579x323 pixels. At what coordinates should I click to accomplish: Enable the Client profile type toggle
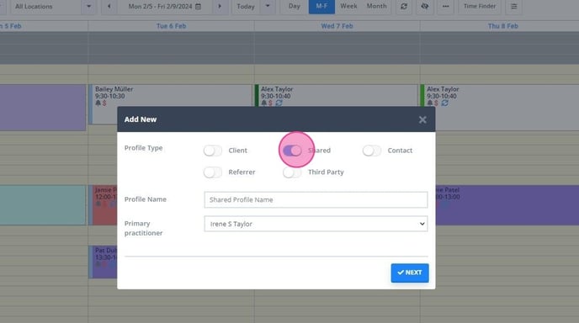click(x=213, y=151)
